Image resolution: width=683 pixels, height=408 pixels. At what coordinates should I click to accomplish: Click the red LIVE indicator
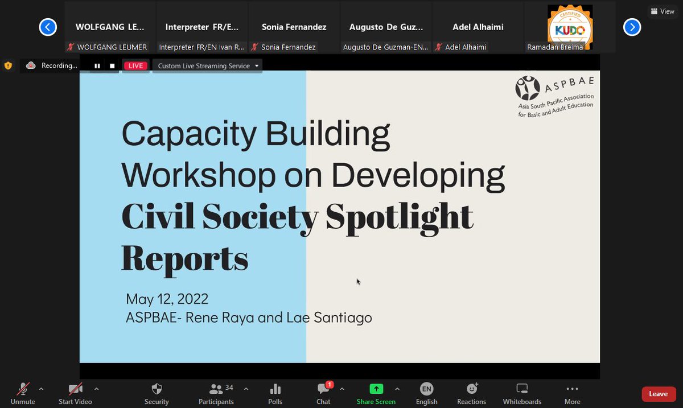(135, 66)
